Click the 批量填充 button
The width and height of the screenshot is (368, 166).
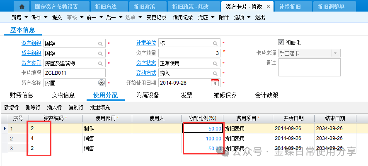pos(100,107)
